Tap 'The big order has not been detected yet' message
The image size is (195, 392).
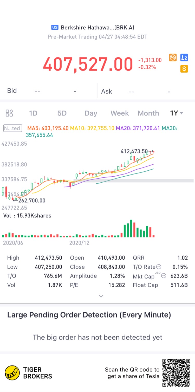(97, 337)
